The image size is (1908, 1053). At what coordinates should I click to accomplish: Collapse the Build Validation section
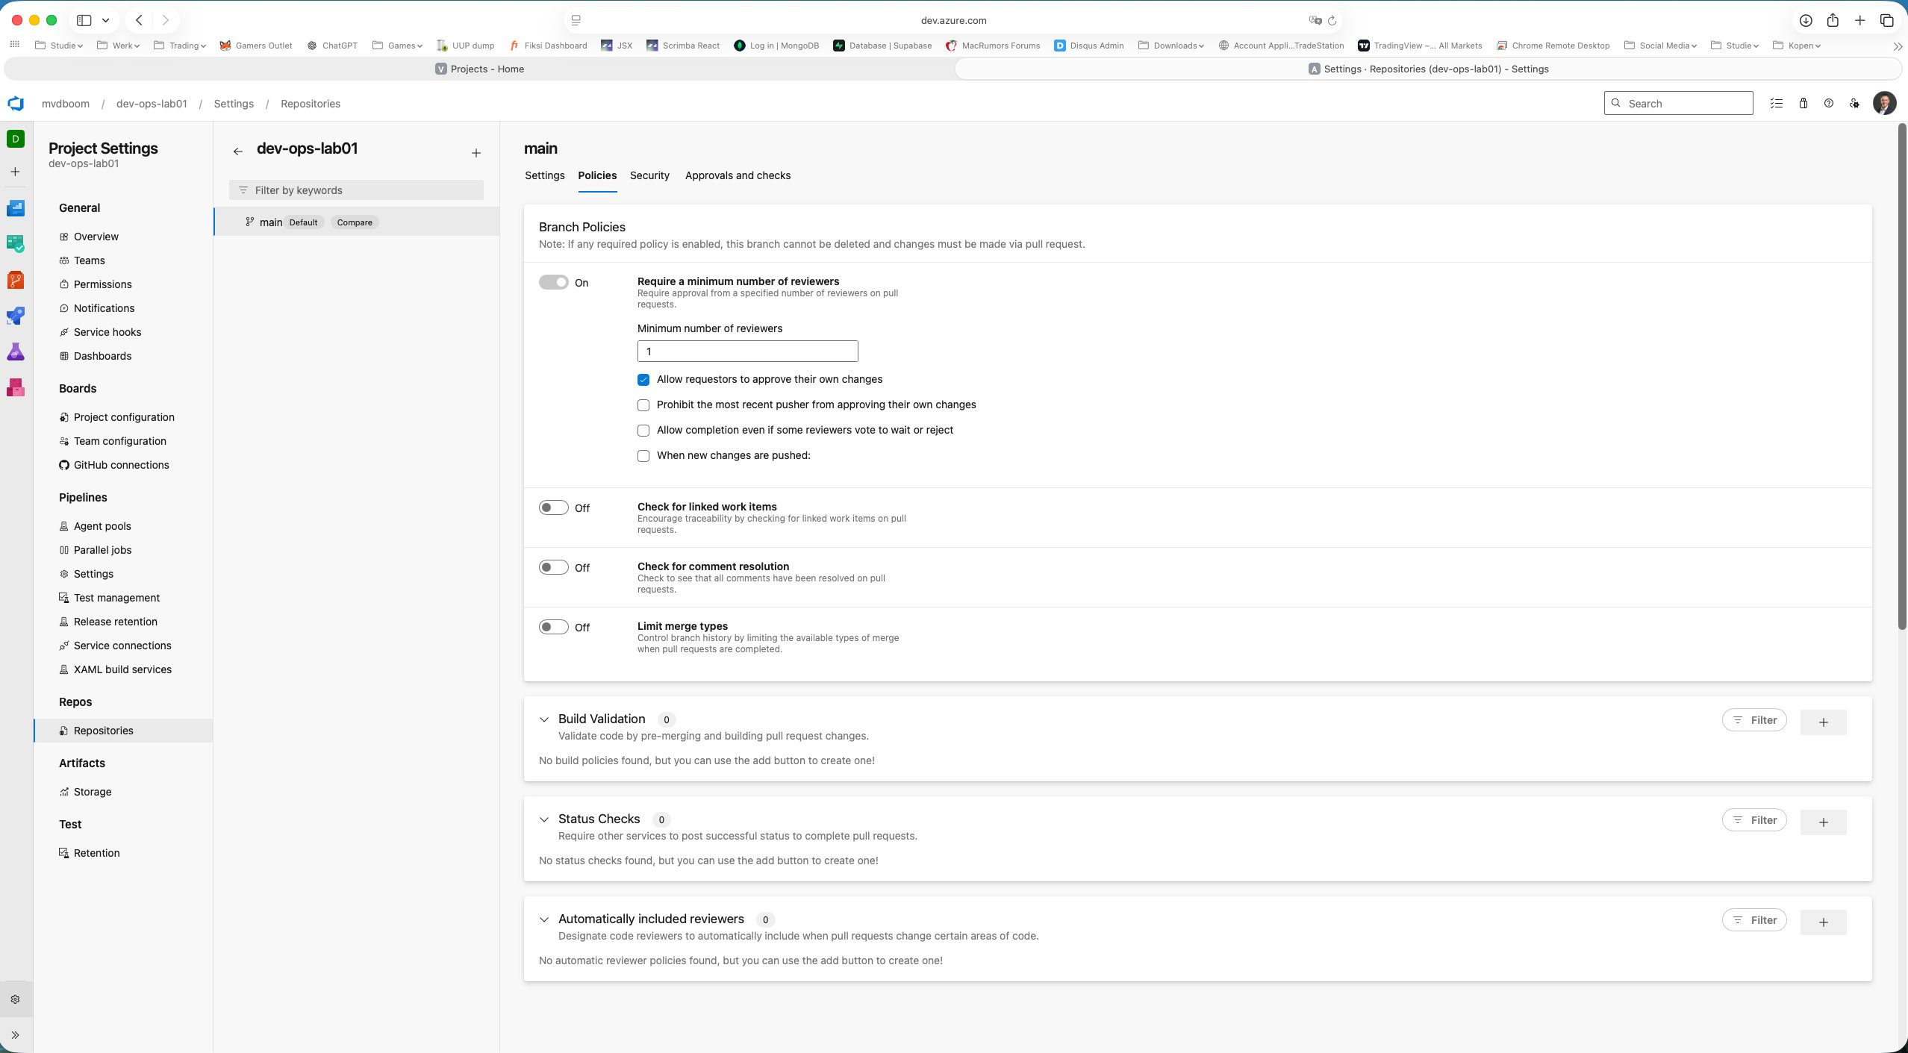544,719
